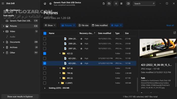Expand the 527 (4) folder
Viewport: 177px width, 99px height.
pos(60,68)
